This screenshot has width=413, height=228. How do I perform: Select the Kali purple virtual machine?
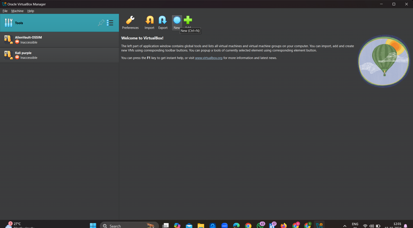pos(40,55)
